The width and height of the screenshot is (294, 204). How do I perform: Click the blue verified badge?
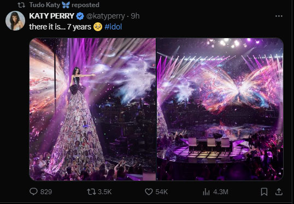pos(80,16)
